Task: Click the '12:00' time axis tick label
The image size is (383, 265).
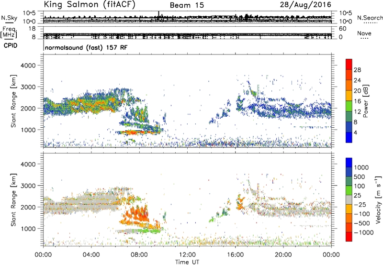Action: click(x=187, y=255)
